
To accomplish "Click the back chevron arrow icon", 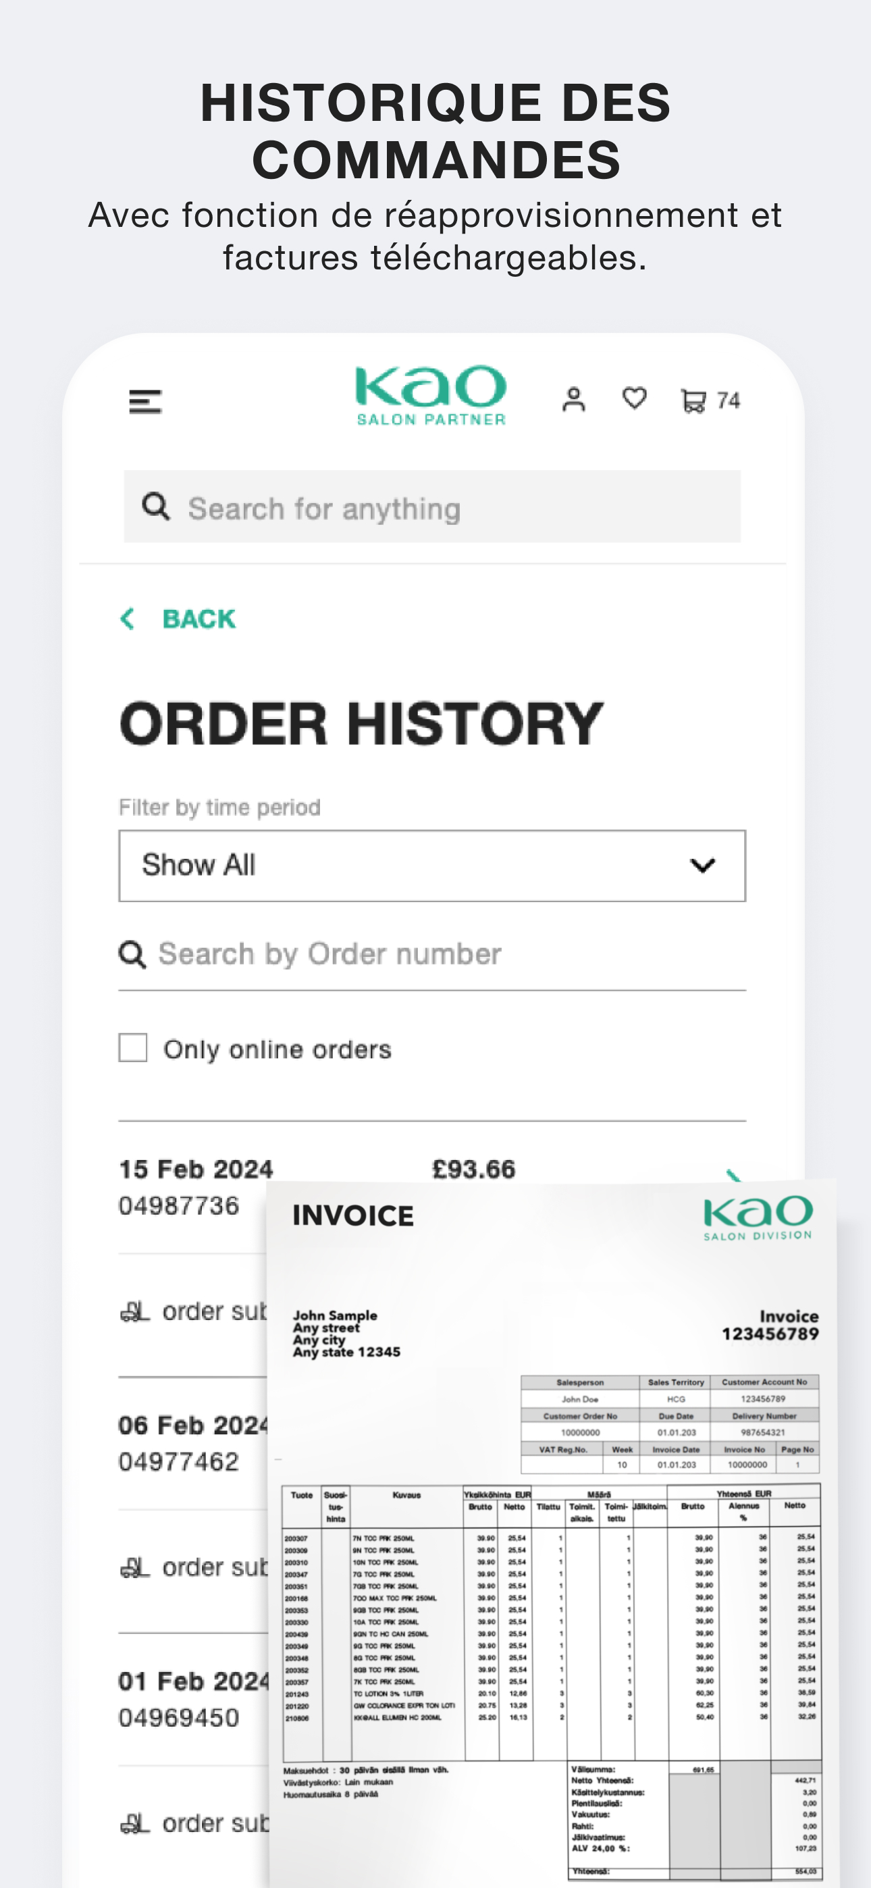I will tap(127, 619).
